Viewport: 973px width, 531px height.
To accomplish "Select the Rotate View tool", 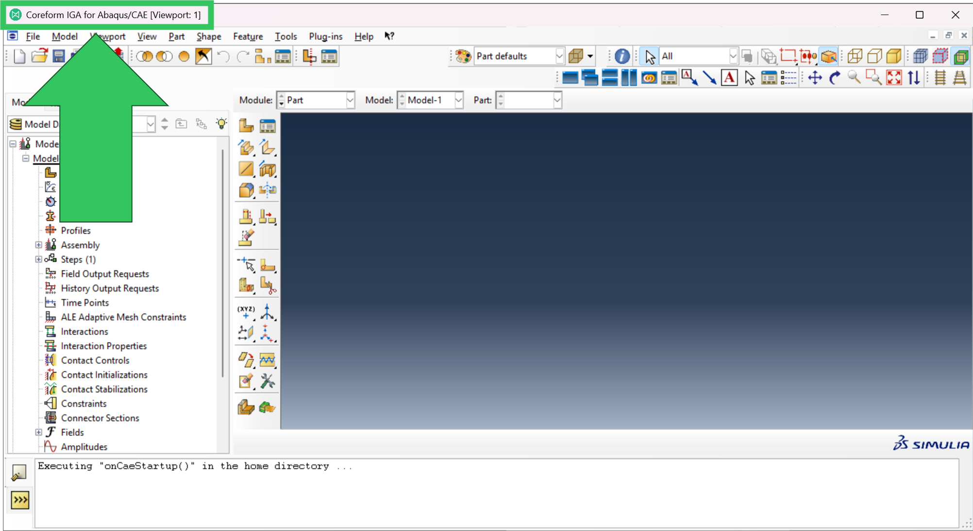I will 835,78.
